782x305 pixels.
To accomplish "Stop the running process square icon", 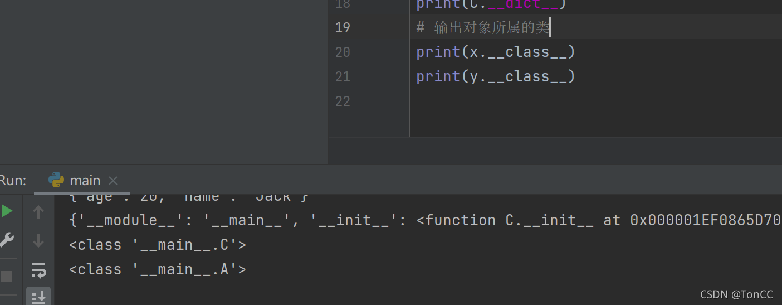I will click(x=6, y=276).
